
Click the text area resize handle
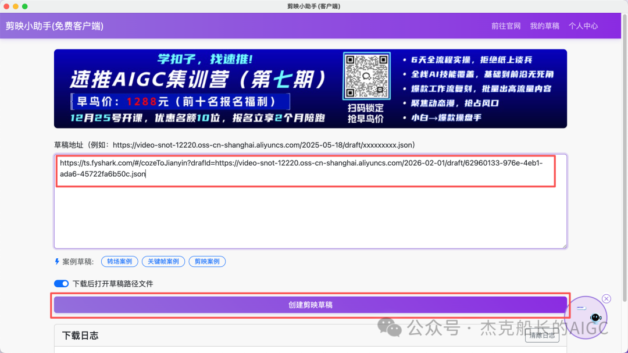point(565,246)
